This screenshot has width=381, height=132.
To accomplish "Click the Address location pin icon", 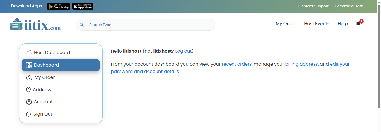I will click(28, 90).
